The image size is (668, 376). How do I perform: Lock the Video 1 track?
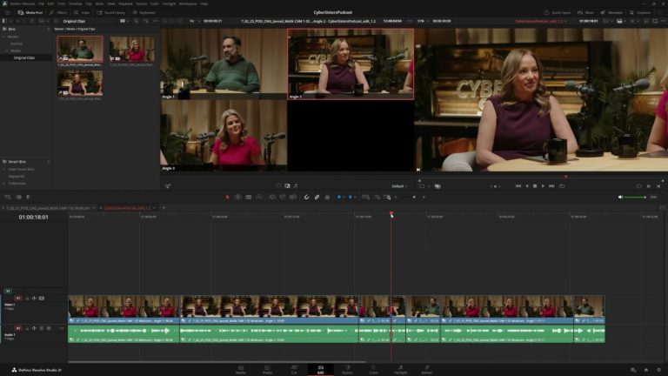(x=27, y=299)
